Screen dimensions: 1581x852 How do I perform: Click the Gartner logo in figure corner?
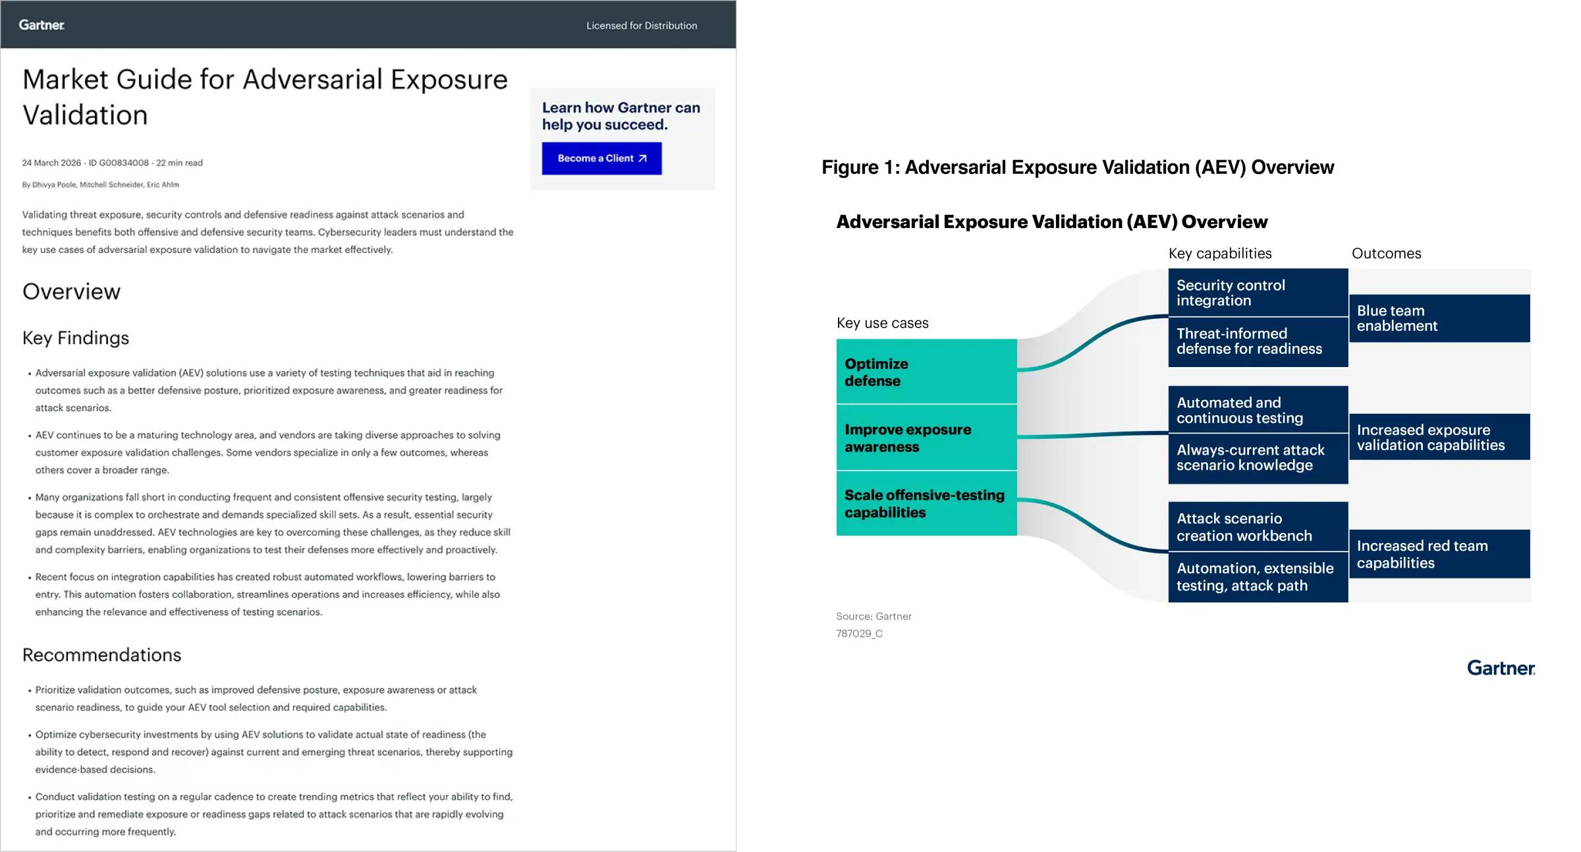pyautogui.click(x=1500, y=668)
